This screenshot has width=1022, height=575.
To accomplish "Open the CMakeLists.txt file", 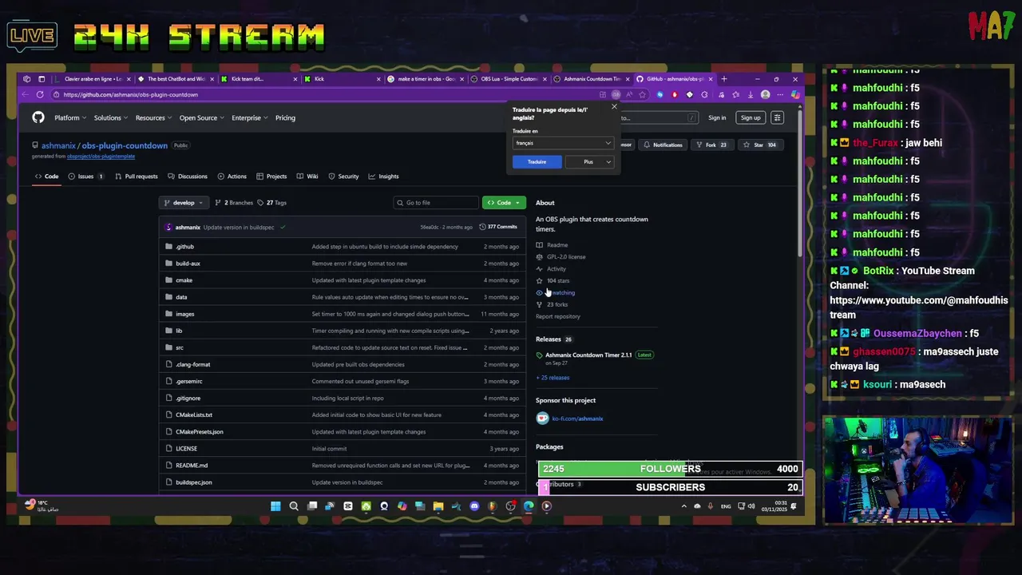I will (x=194, y=415).
